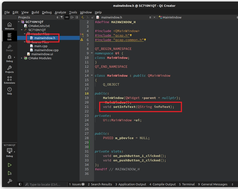Collapse the Source Files folder
The height and width of the screenshot is (189, 238).
coord(25,42)
